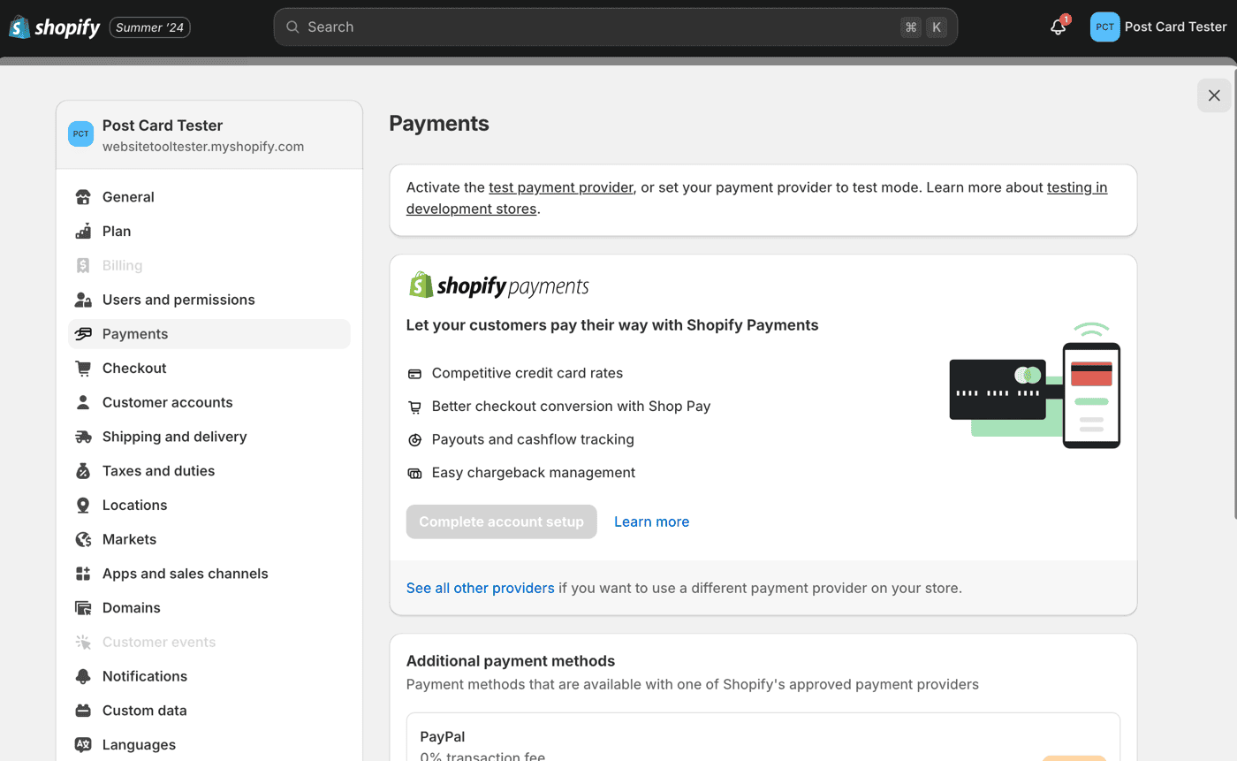Screen dimensions: 1237x761
Task: Open Languages settings
Action: 209,745
